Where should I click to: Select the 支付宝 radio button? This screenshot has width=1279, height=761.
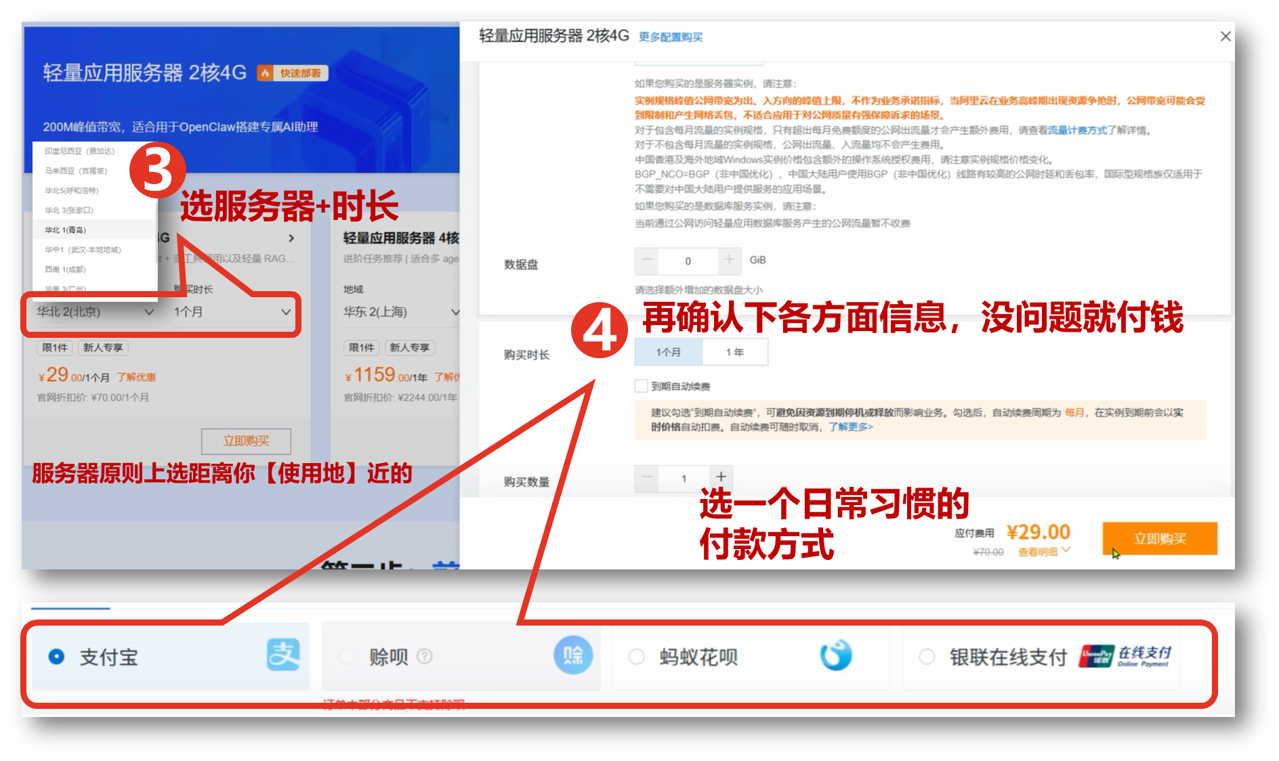[56, 657]
